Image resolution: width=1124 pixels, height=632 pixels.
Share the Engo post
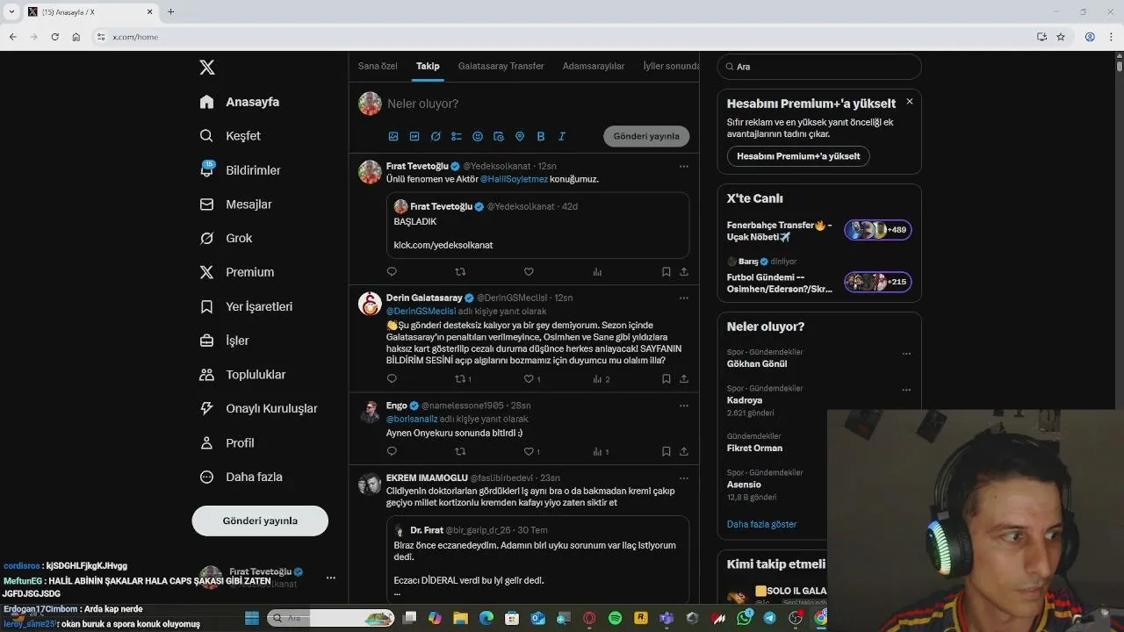tap(684, 451)
